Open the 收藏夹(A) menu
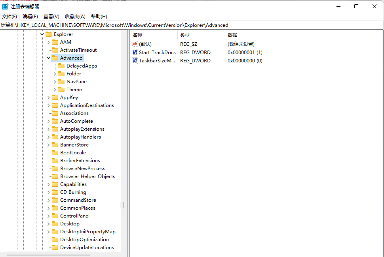The width and height of the screenshot is (384, 257). pos(75,16)
